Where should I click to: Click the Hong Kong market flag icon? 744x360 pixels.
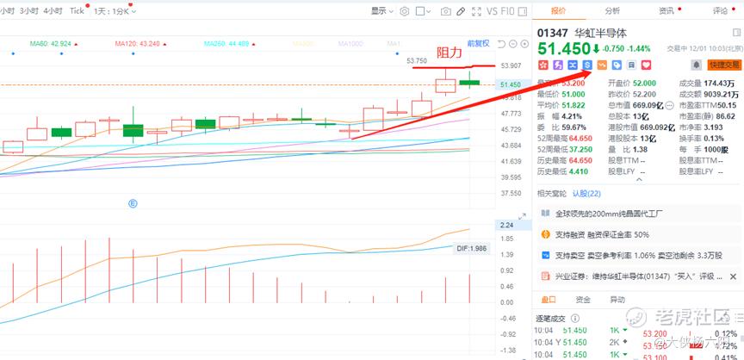542,65
